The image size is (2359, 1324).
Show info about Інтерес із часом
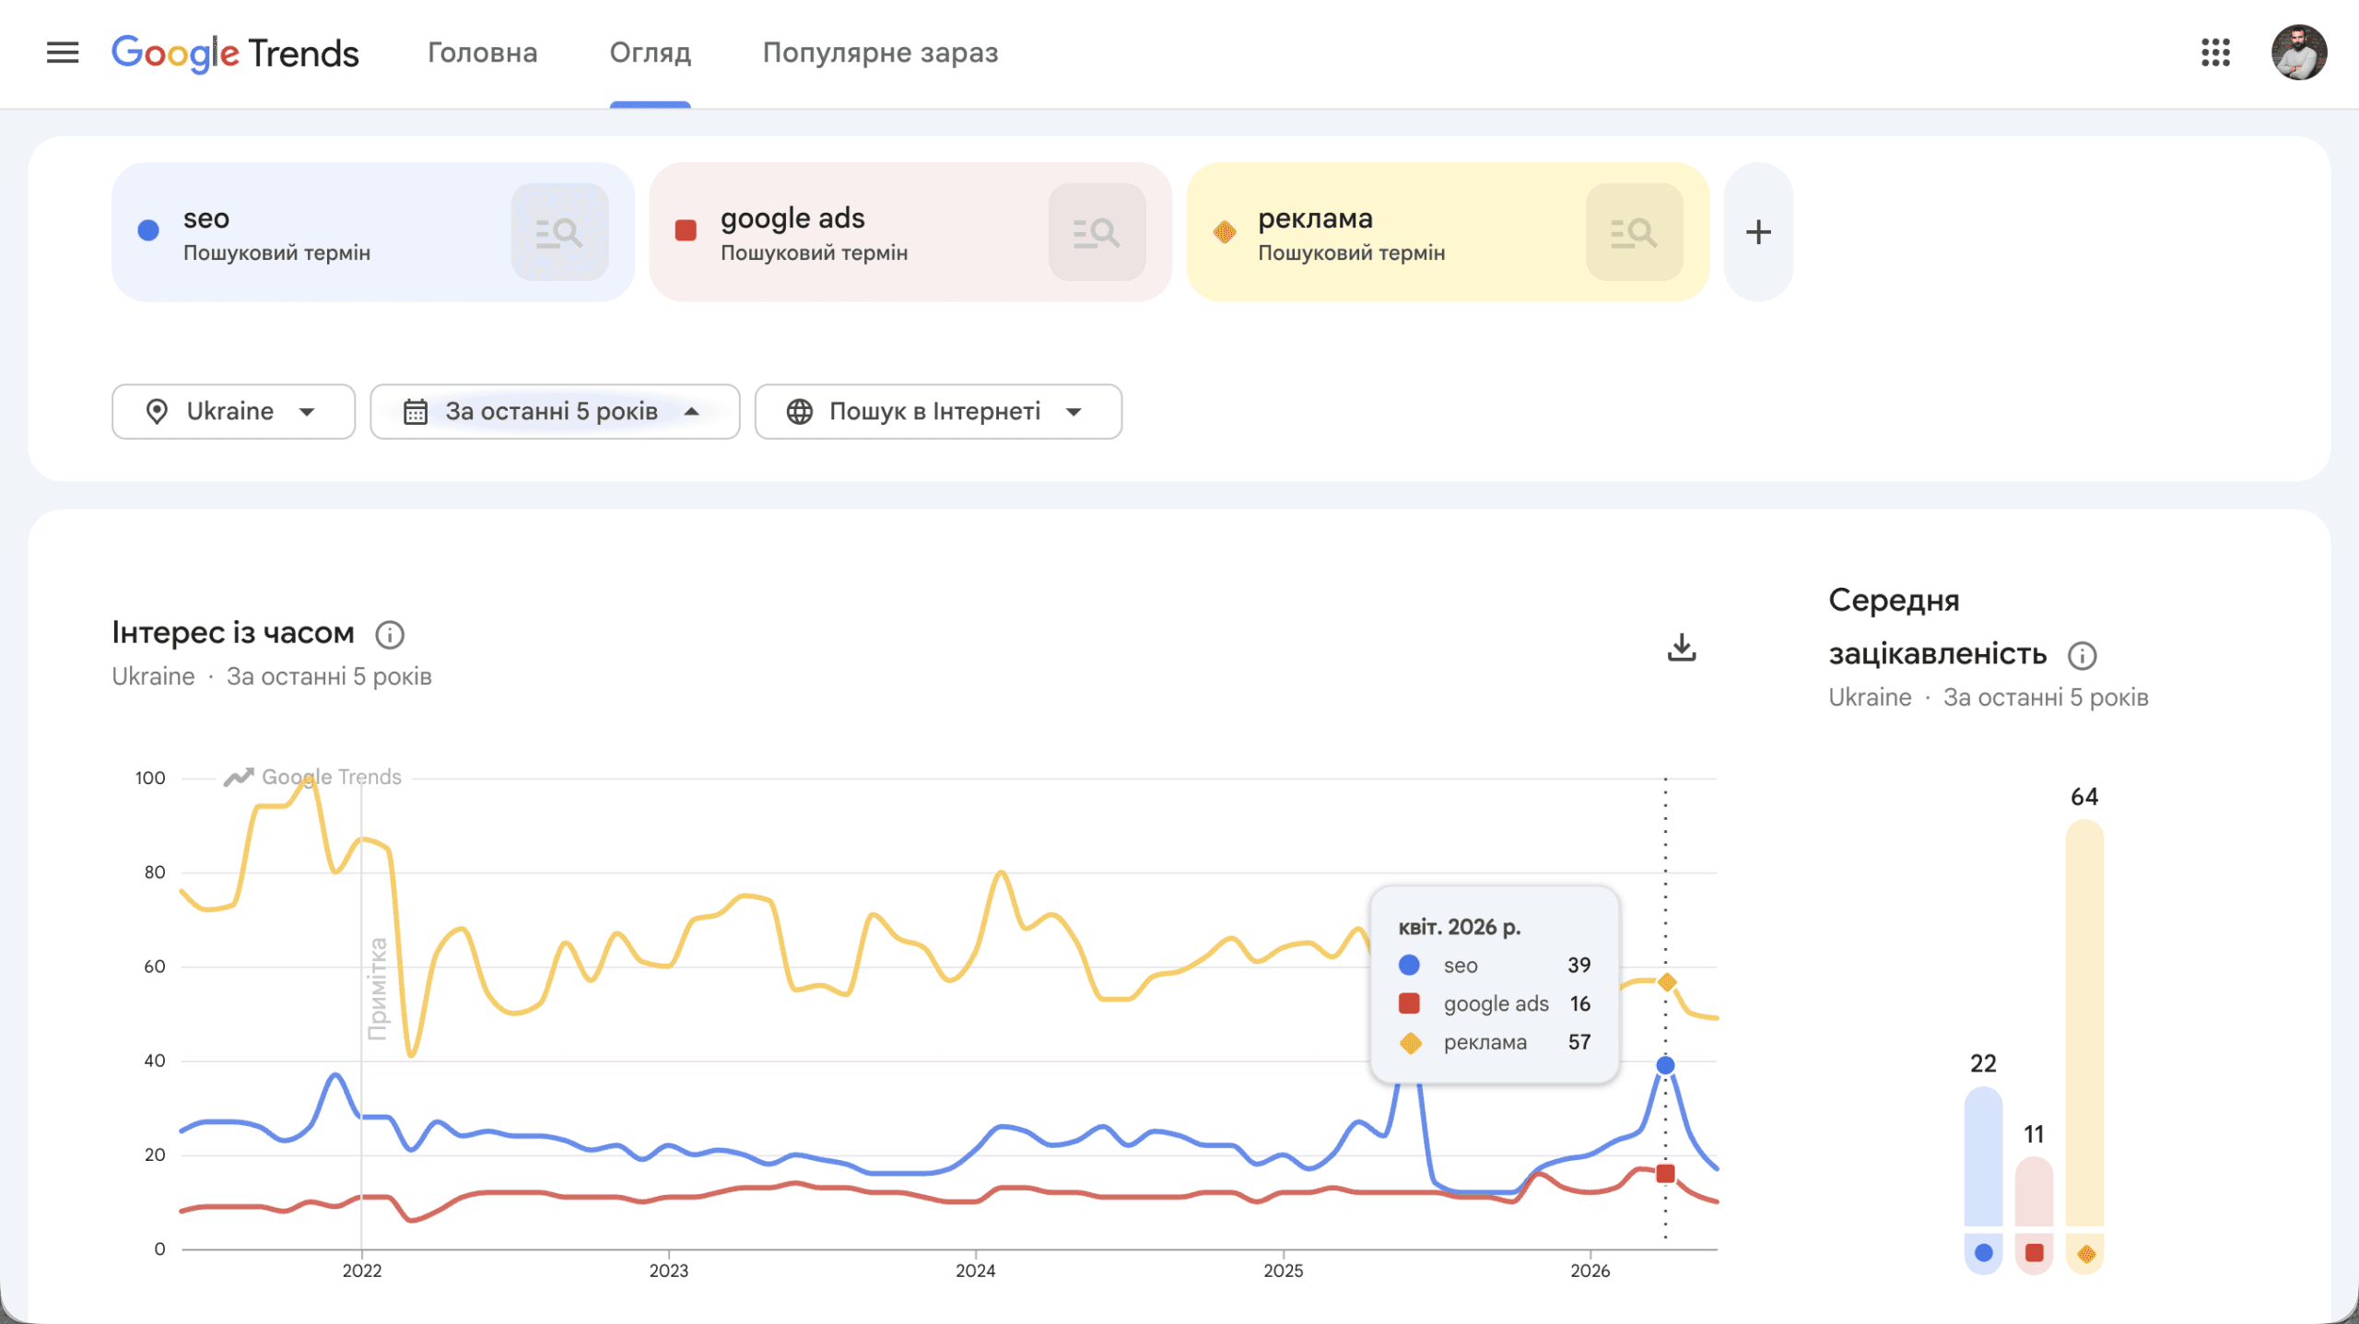tap(390, 634)
